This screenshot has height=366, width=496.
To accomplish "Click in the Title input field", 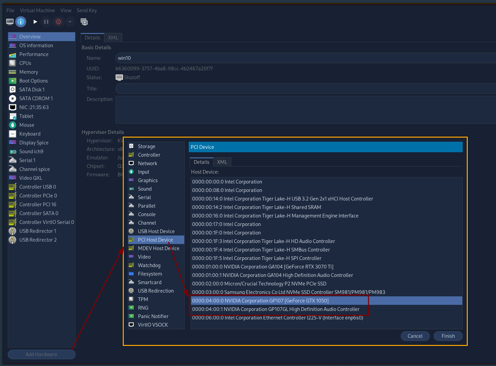I will [x=306, y=89].
